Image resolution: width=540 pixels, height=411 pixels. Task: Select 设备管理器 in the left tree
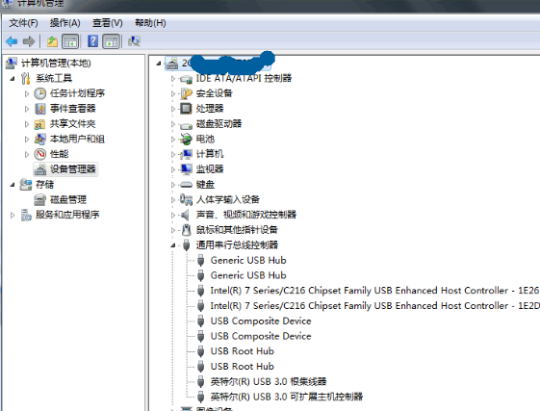(x=73, y=169)
